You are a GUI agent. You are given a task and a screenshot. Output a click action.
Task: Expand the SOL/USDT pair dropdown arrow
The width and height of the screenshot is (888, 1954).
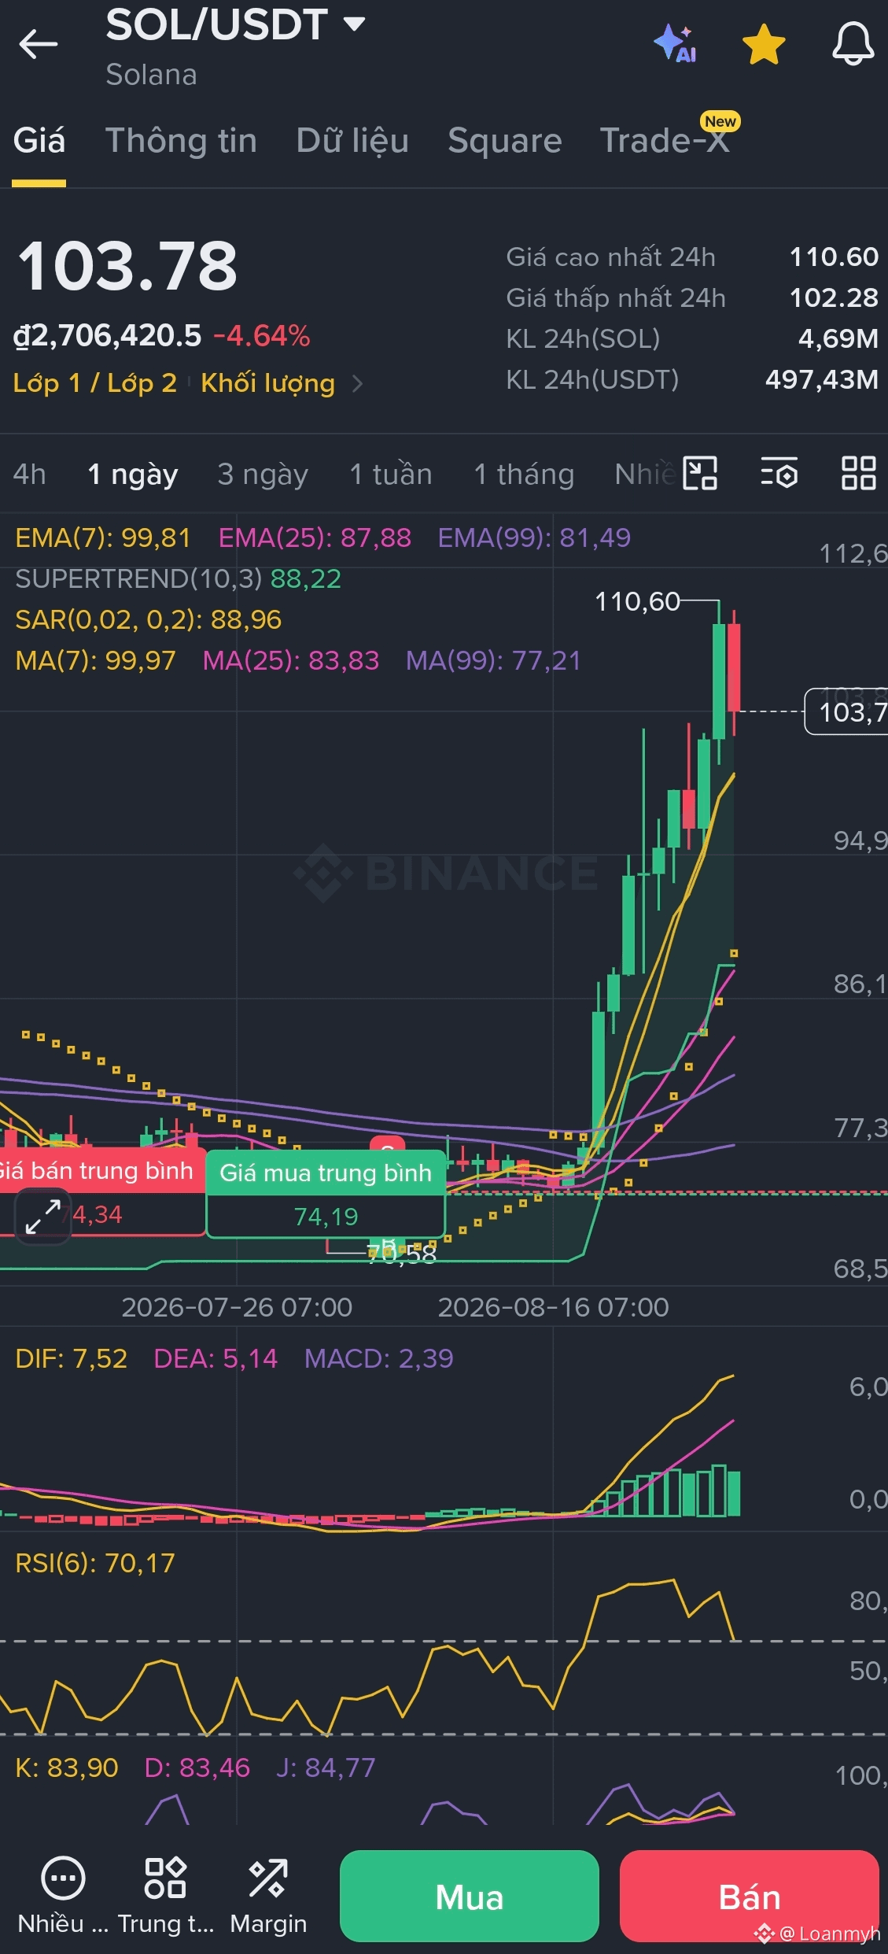coord(355,24)
